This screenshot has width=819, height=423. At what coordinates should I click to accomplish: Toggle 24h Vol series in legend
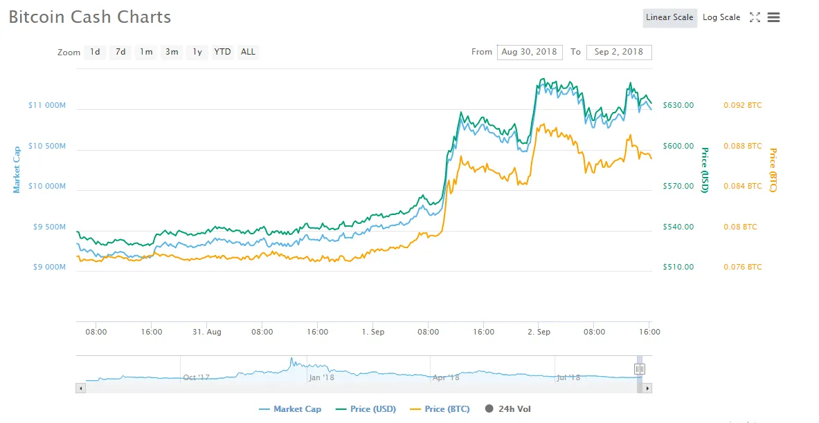(x=507, y=409)
